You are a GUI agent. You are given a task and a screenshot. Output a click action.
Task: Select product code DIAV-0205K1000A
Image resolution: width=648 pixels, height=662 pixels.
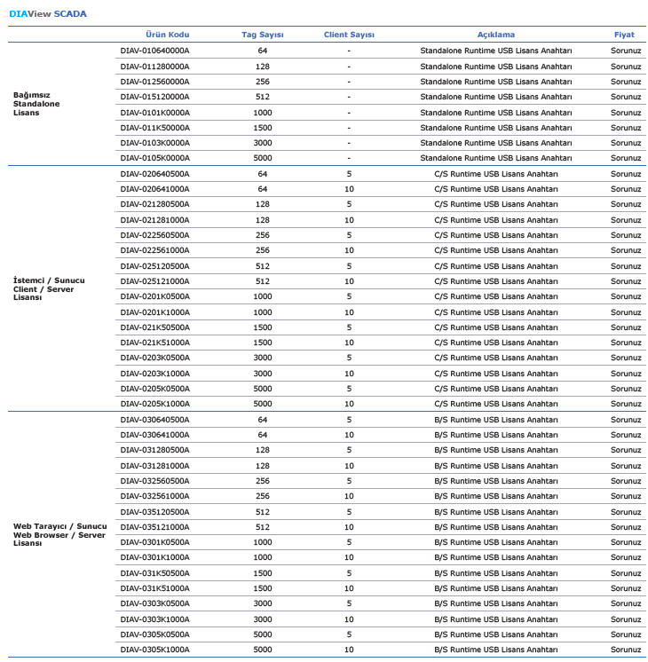[154, 404]
